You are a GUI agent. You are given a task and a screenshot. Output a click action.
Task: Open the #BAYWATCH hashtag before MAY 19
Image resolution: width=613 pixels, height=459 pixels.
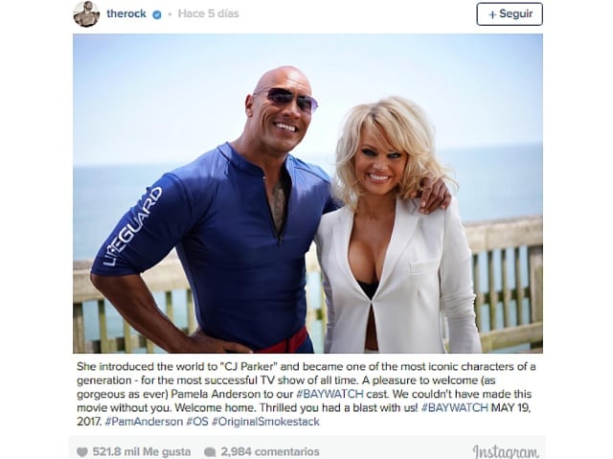(454, 407)
